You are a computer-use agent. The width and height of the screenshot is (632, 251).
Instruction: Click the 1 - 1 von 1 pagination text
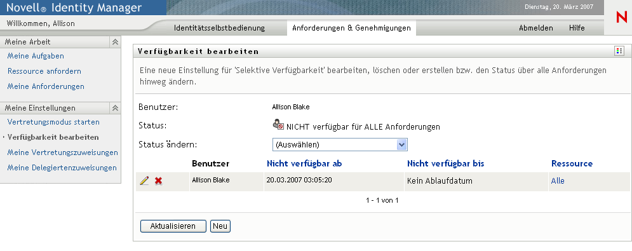coord(382,200)
